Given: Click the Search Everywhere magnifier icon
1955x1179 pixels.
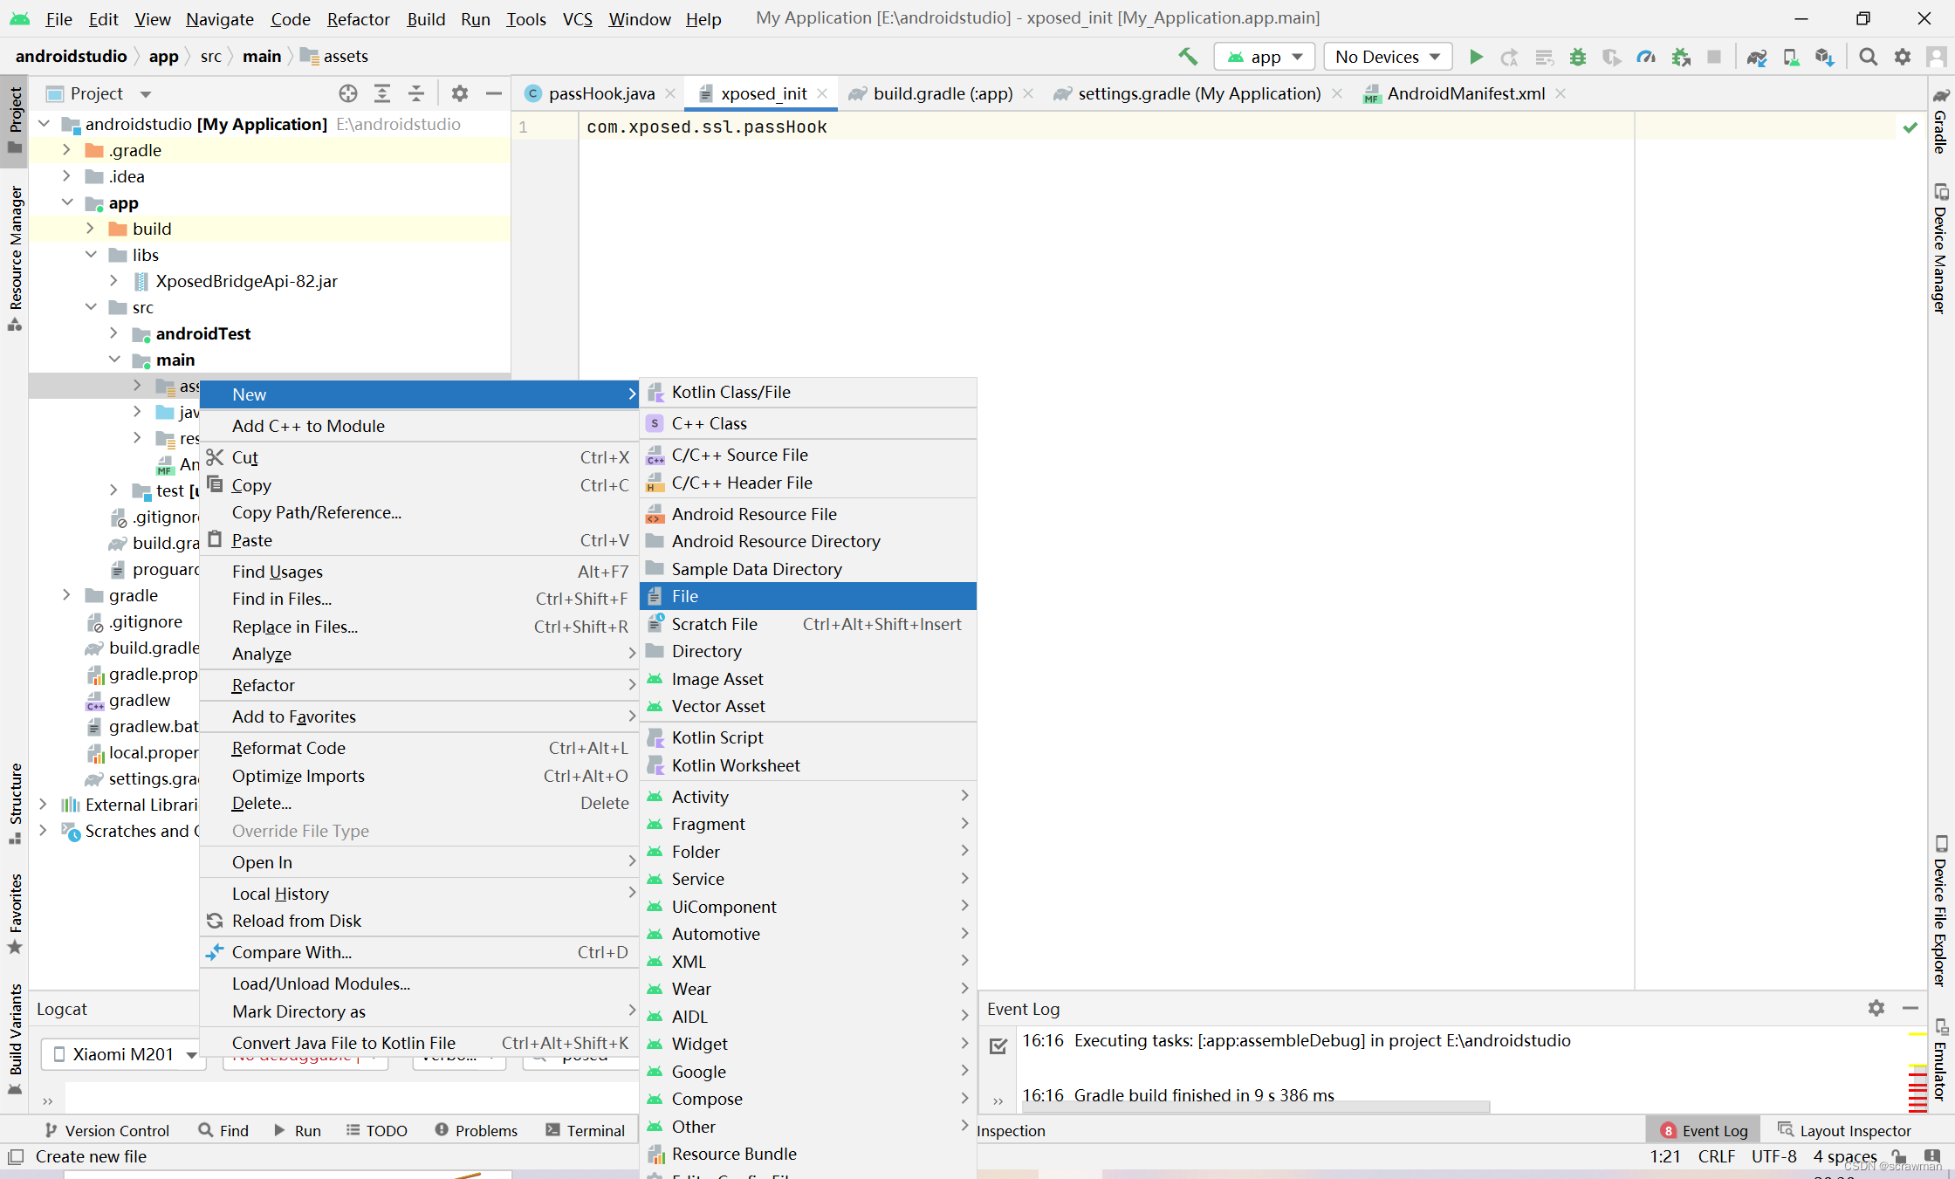Looking at the screenshot, I should pos(1869,57).
